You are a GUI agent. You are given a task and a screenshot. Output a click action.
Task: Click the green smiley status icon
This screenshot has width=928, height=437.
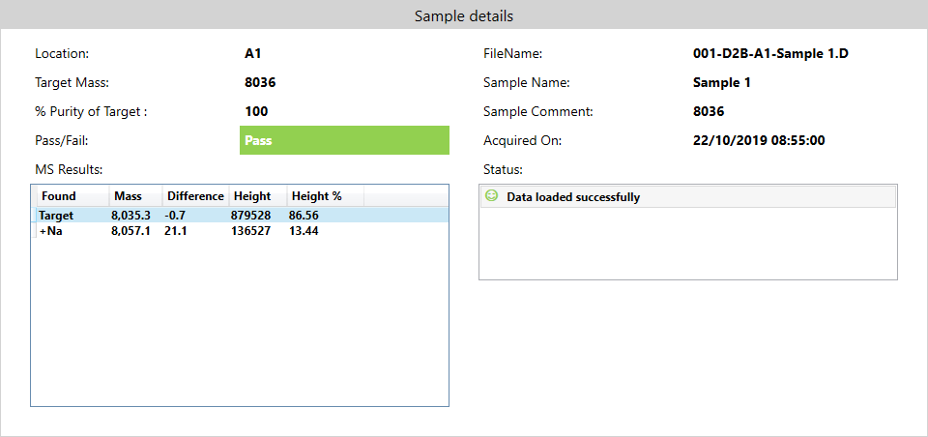(x=491, y=196)
